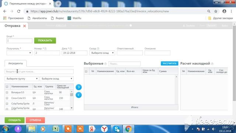Click Сумма column header in Выбранные
The image size is (236, 133).
(x=163, y=71)
